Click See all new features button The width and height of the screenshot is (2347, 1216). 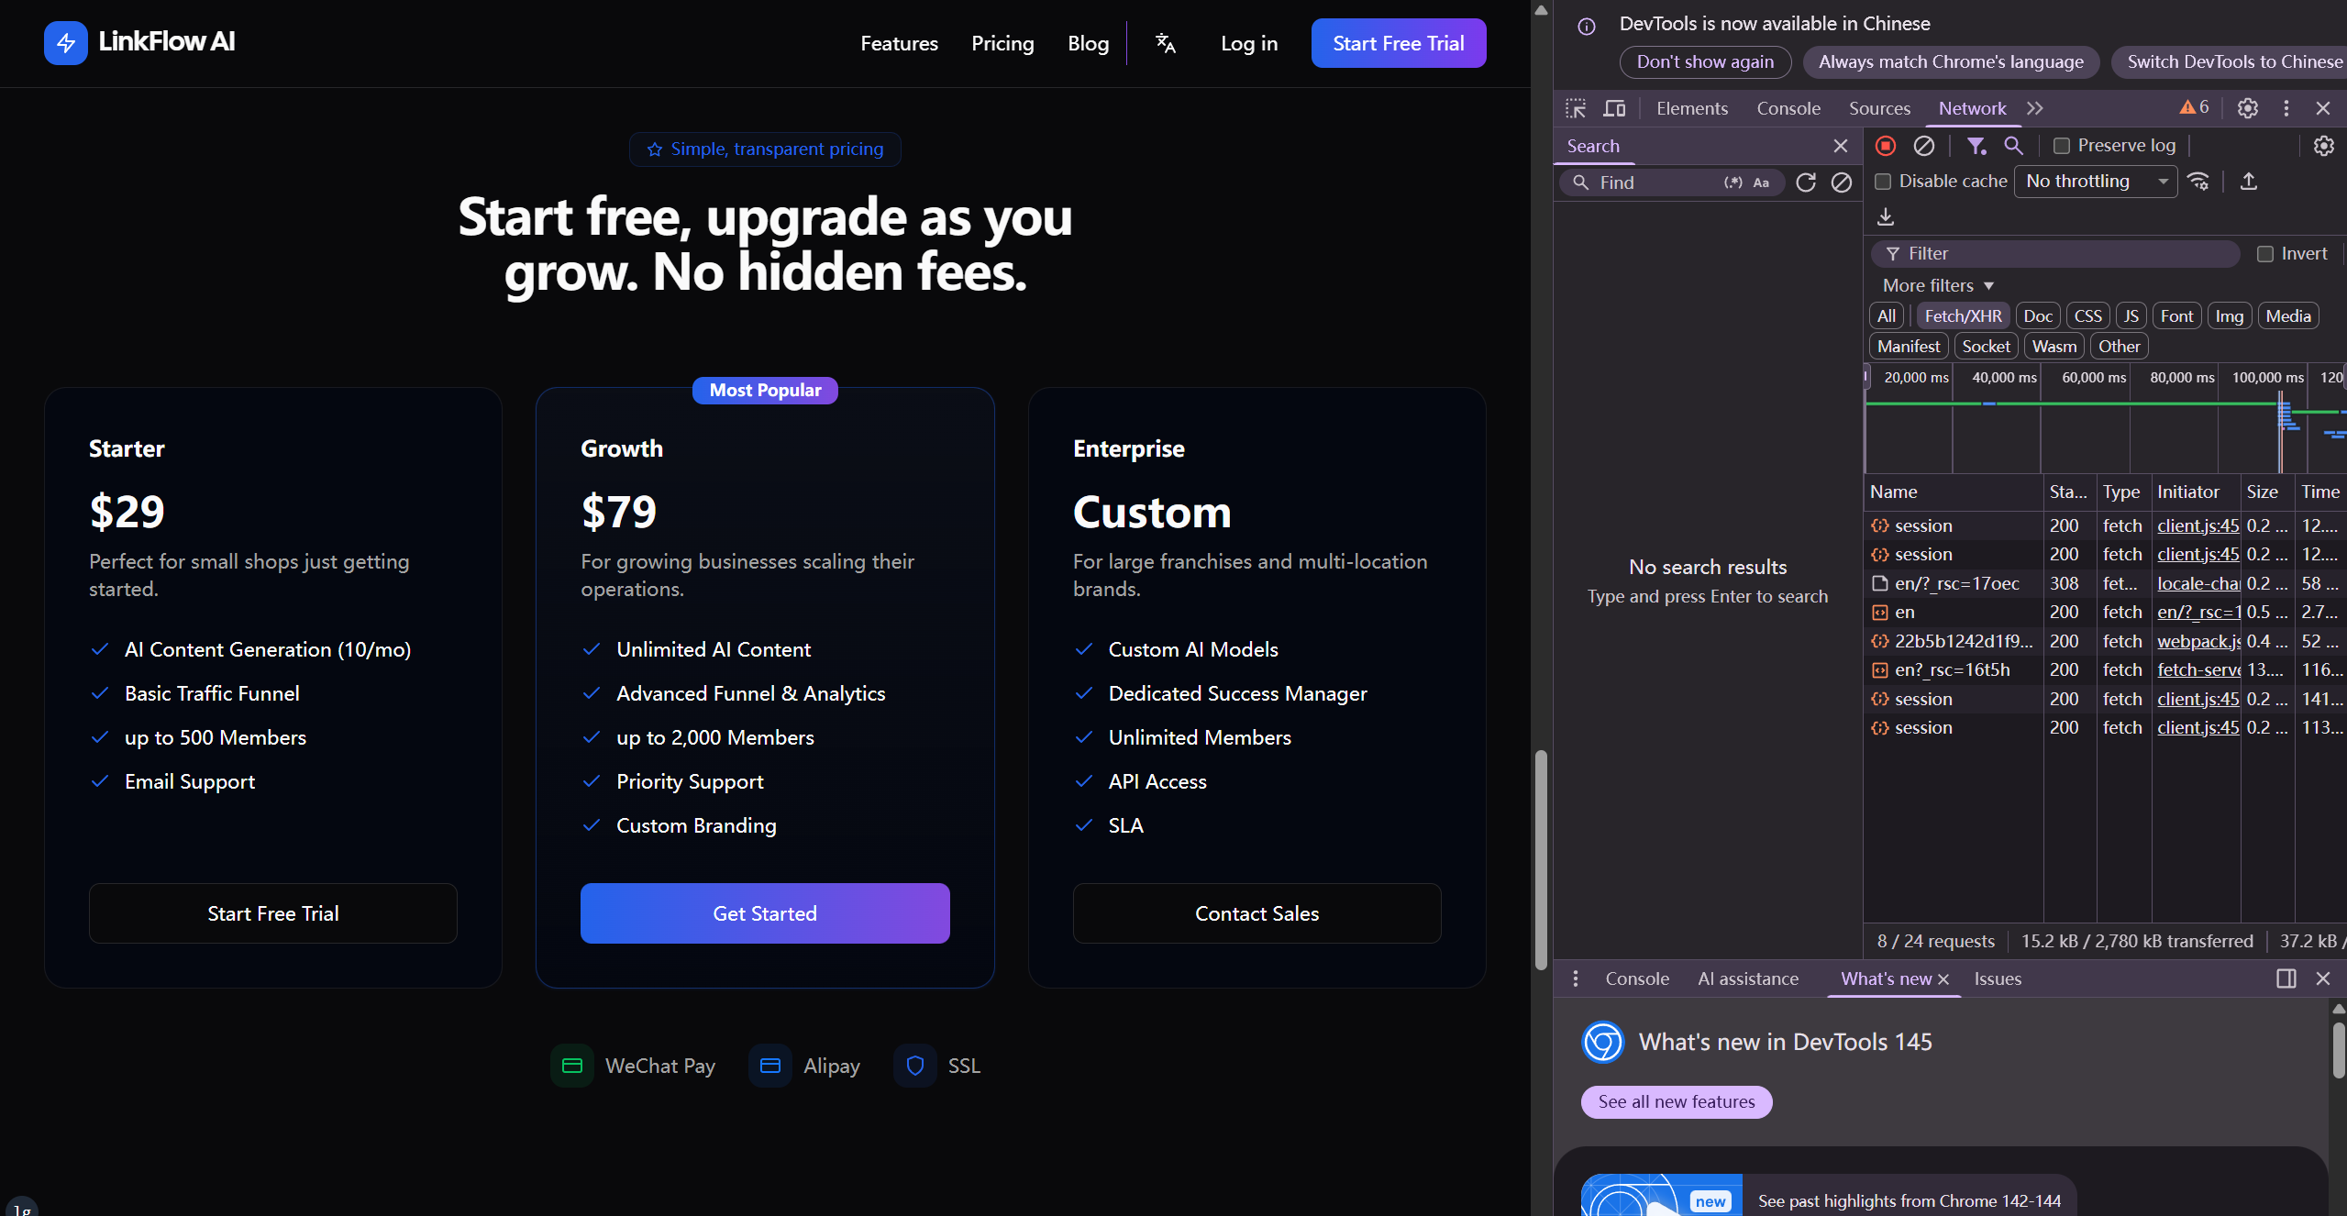click(x=1677, y=1101)
